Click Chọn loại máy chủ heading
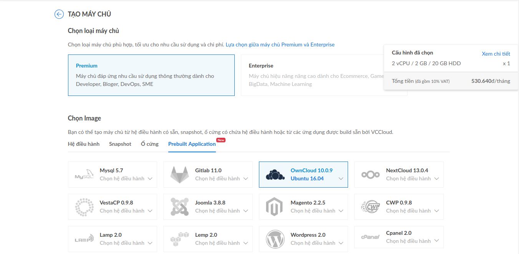Viewport: 519px width, 254px height. click(x=93, y=31)
